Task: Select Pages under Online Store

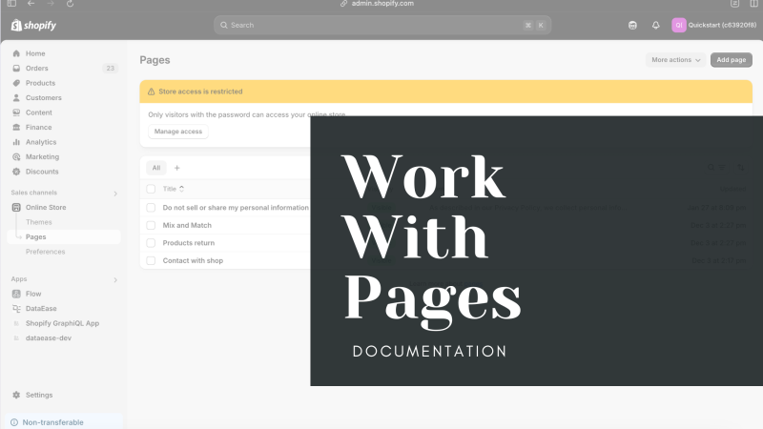Action: tap(36, 236)
